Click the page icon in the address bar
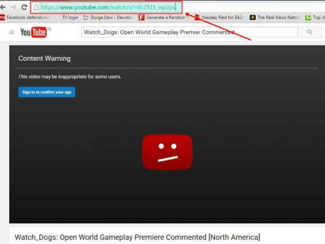The width and height of the screenshot is (325, 244). tap(36, 7)
